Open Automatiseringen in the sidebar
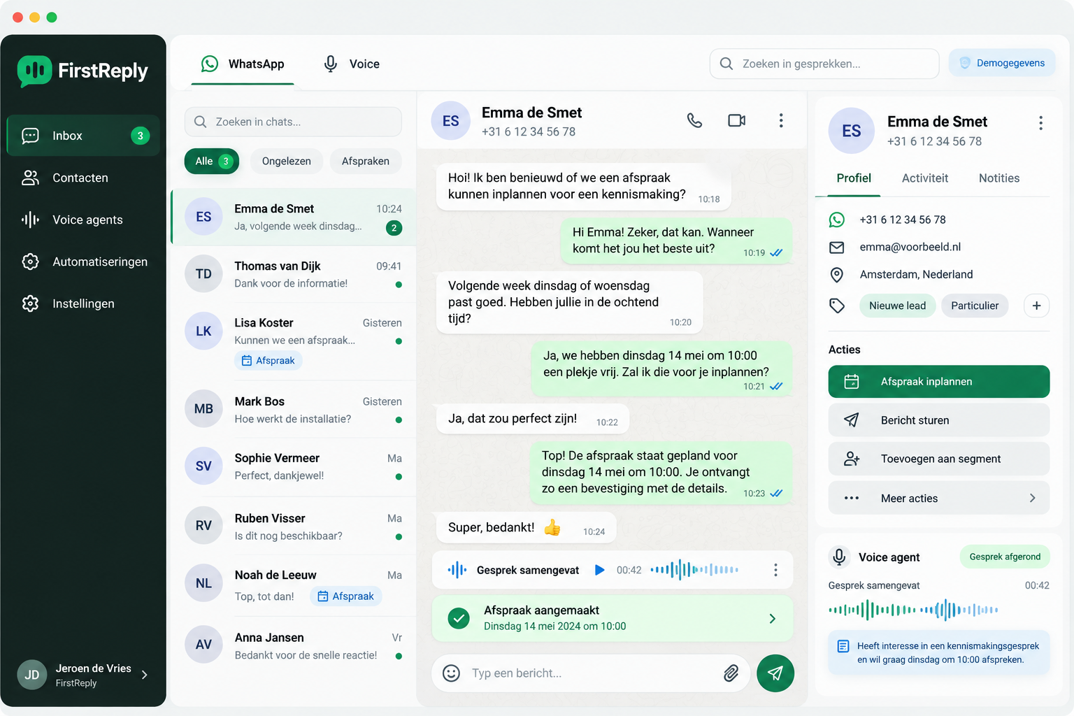The height and width of the screenshot is (716, 1074). point(83,262)
